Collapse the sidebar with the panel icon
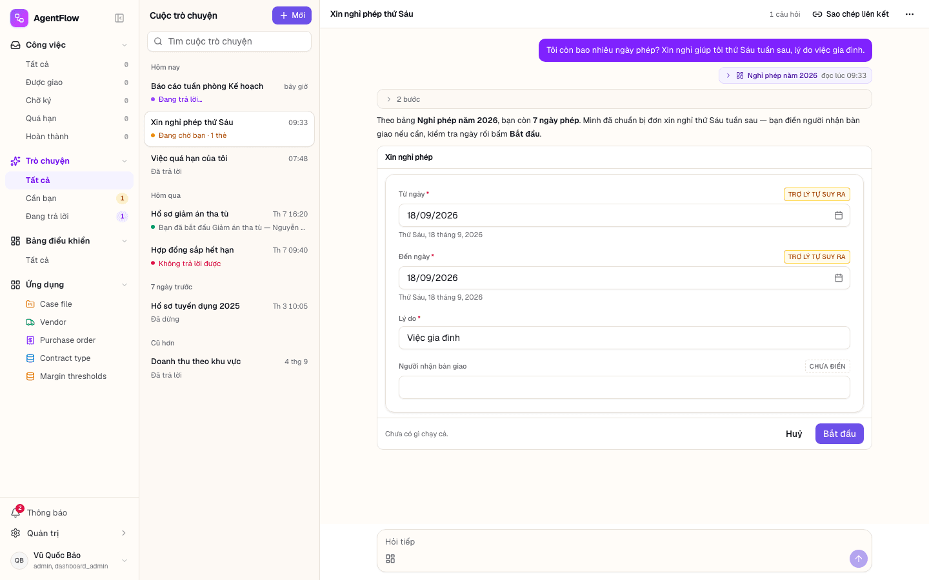This screenshot has height=580, width=929. coord(119,18)
